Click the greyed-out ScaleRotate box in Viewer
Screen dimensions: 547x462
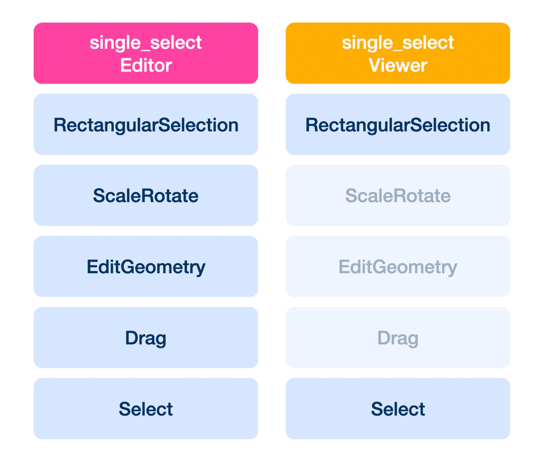pos(398,195)
